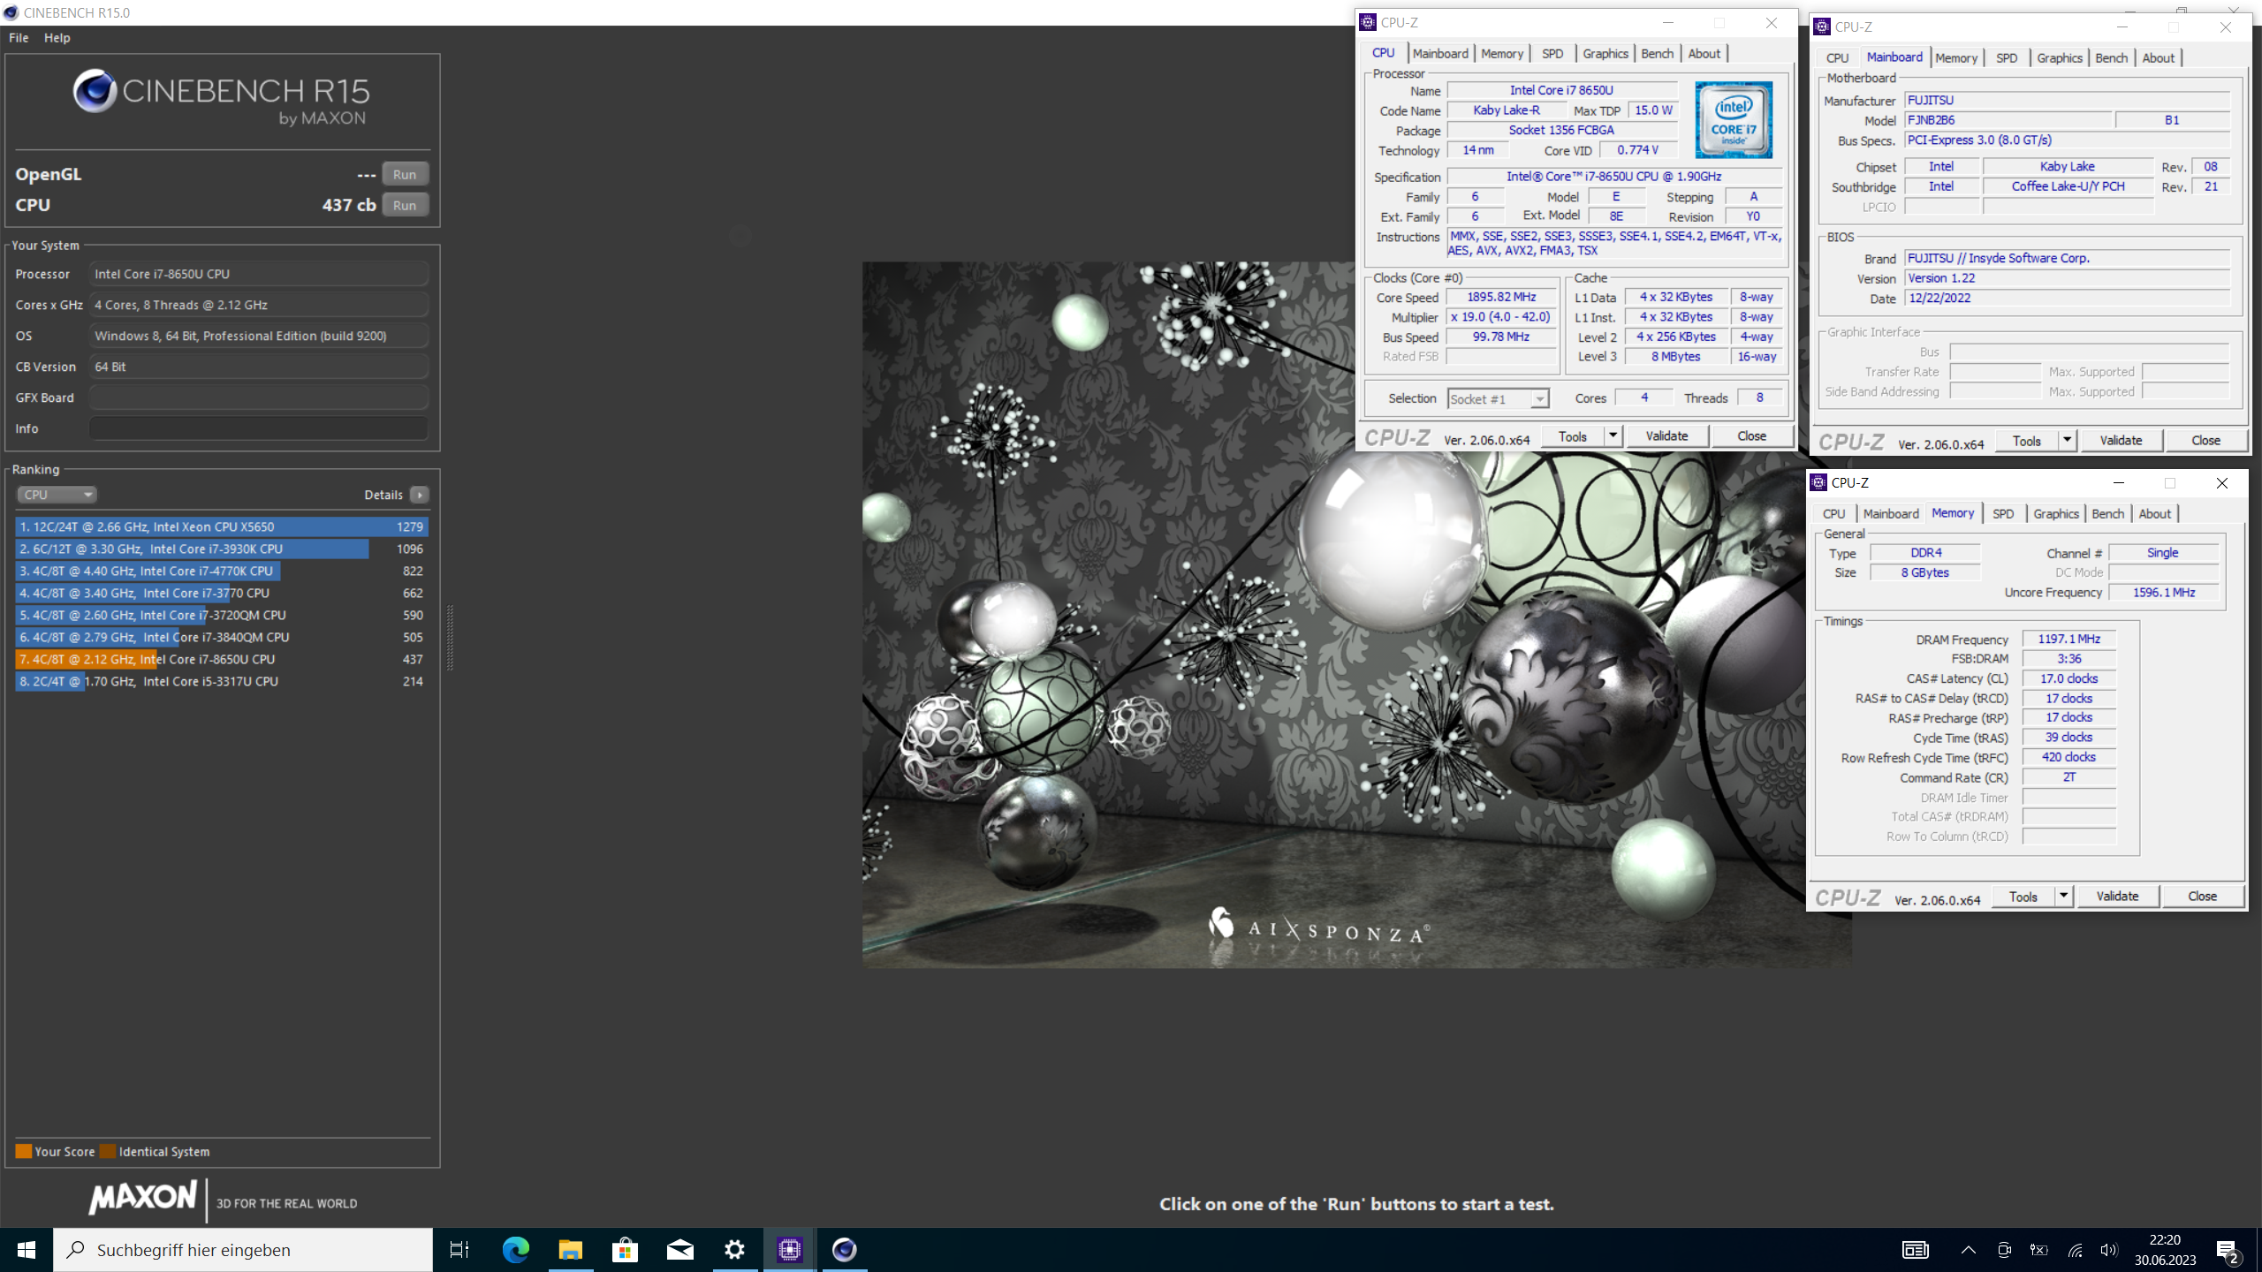Screen dimensions: 2262x1272
Task: Open Graphics tab in Memory CPU-Z window
Action: (x=2056, y=514)
